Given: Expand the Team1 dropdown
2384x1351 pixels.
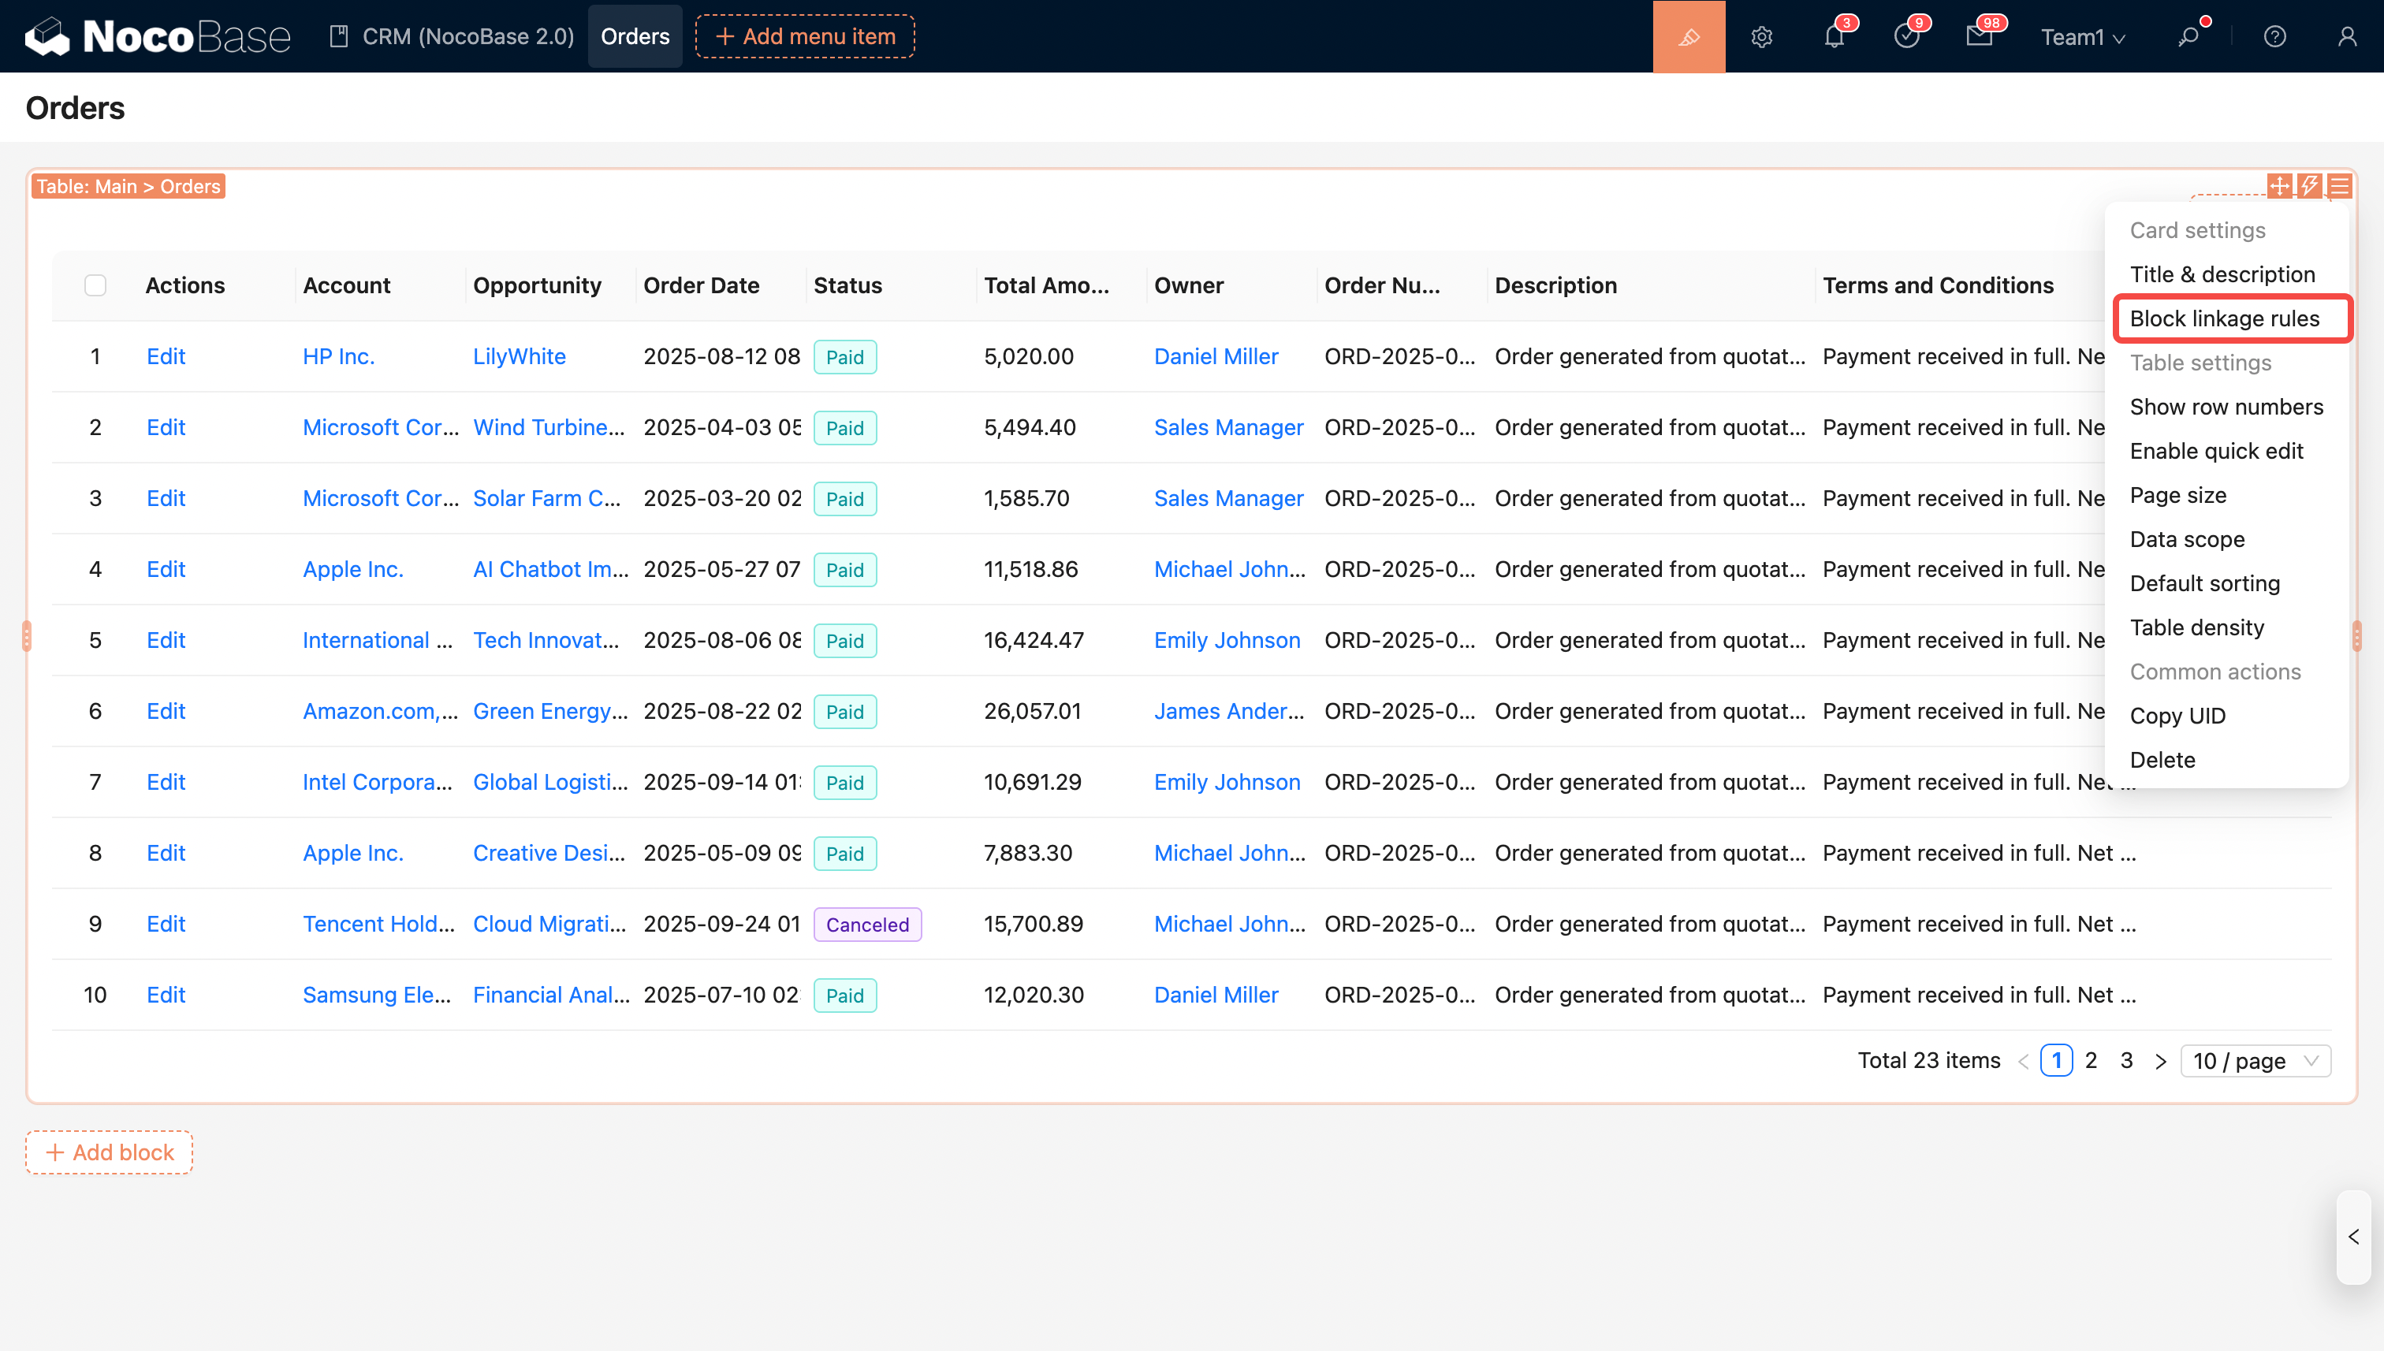Looking at the screenshot, I should click(2082, 37).
